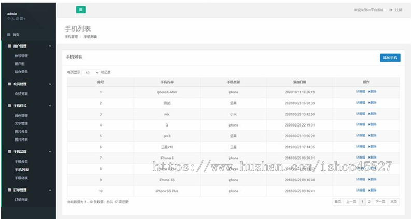Click the 下一页 next page button
Viewport: 412px width, 220px height.
[380, 201]
